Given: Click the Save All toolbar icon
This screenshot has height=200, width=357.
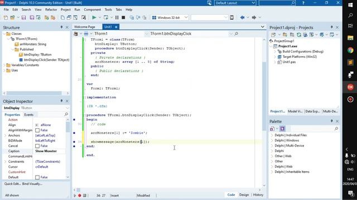Looking at the screenshot, I should 32,17.
